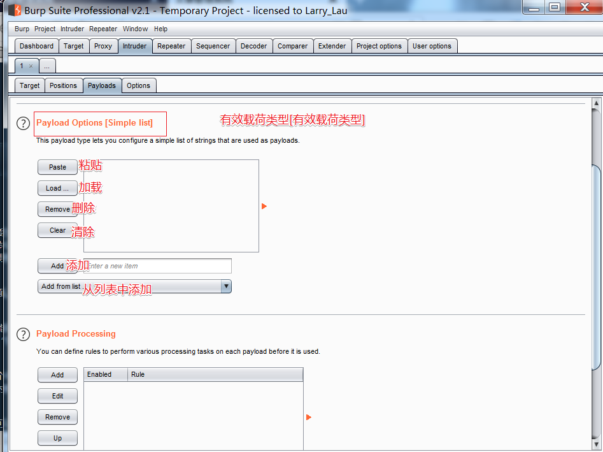Click the Paste button
This screenshot has width=603, height=452.
[58, 167]
